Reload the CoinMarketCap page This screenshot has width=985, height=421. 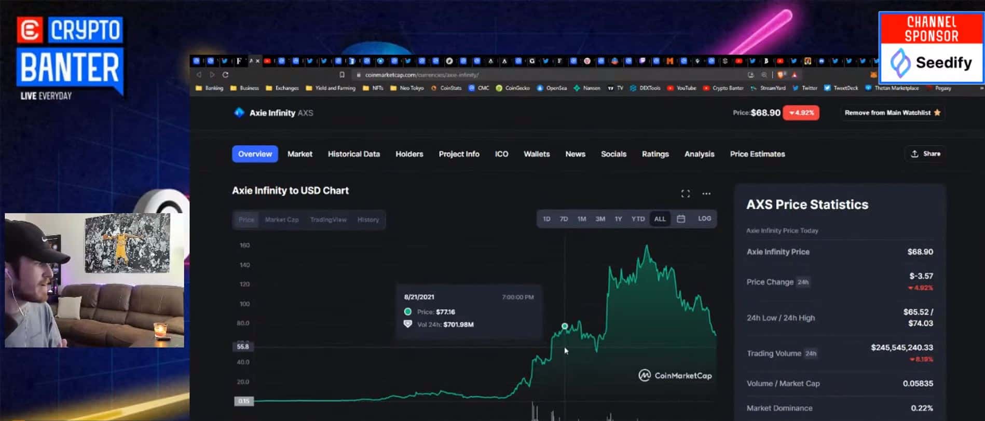[x=225, y=75]
